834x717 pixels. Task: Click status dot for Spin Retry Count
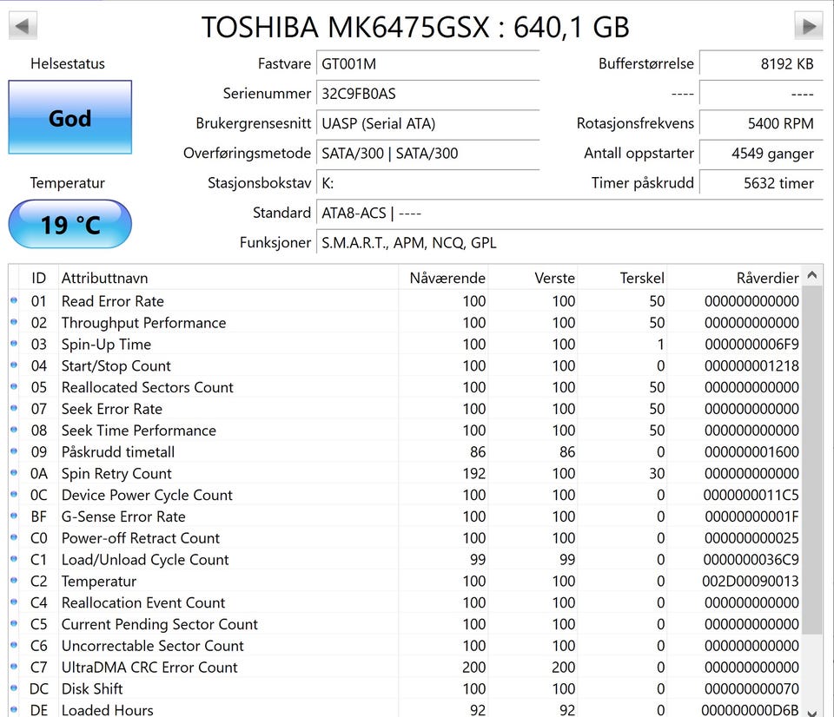pos(14,473)
